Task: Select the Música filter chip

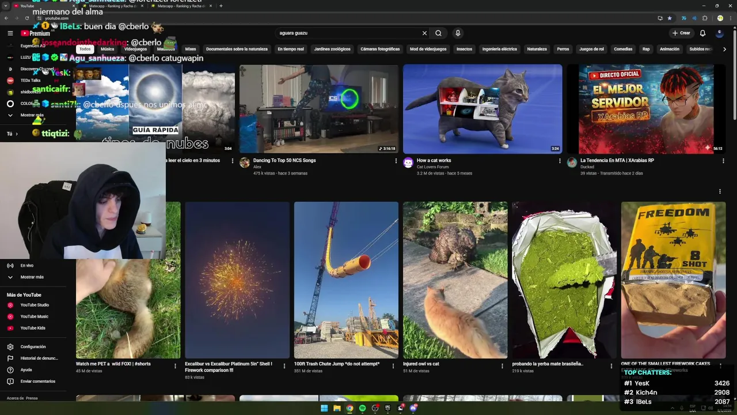Action: pyautogui.click(x=108, y=49)
